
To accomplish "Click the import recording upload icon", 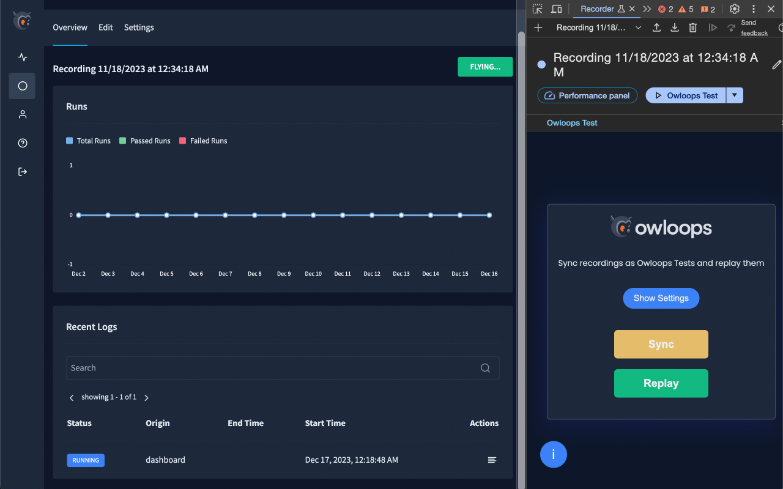I will 656,28.
